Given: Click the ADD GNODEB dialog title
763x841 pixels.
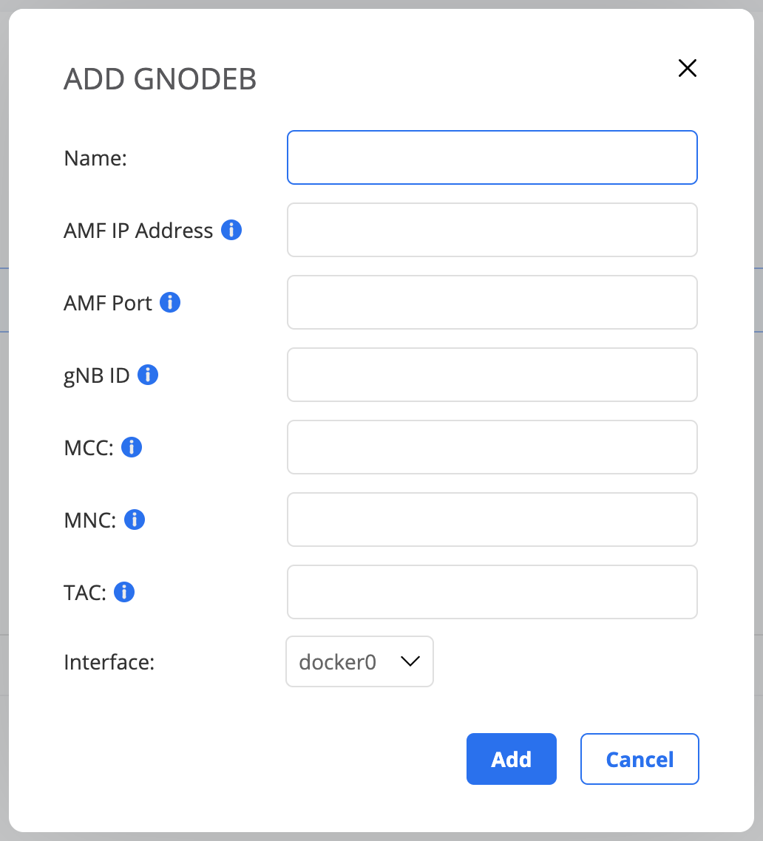Looking at the screenshot, I should tap(160, 80).
